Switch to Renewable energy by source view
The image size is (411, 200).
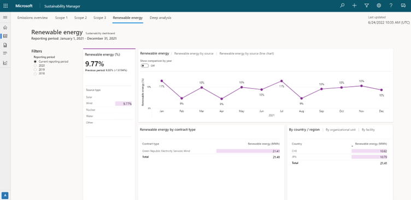coord(193,53)
